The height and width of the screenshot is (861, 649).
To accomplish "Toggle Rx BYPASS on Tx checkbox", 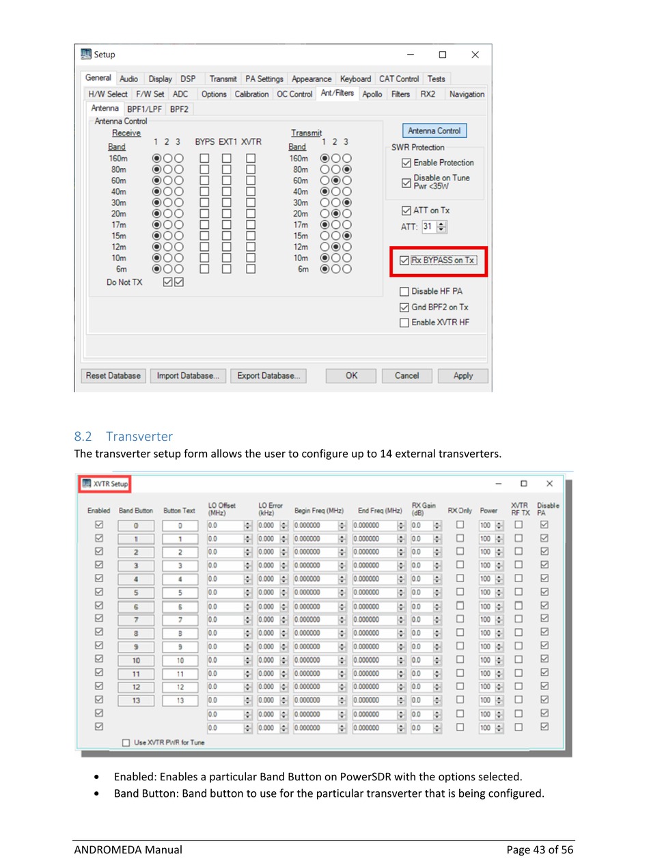I will pyautogui.click(x=404, y=260).
